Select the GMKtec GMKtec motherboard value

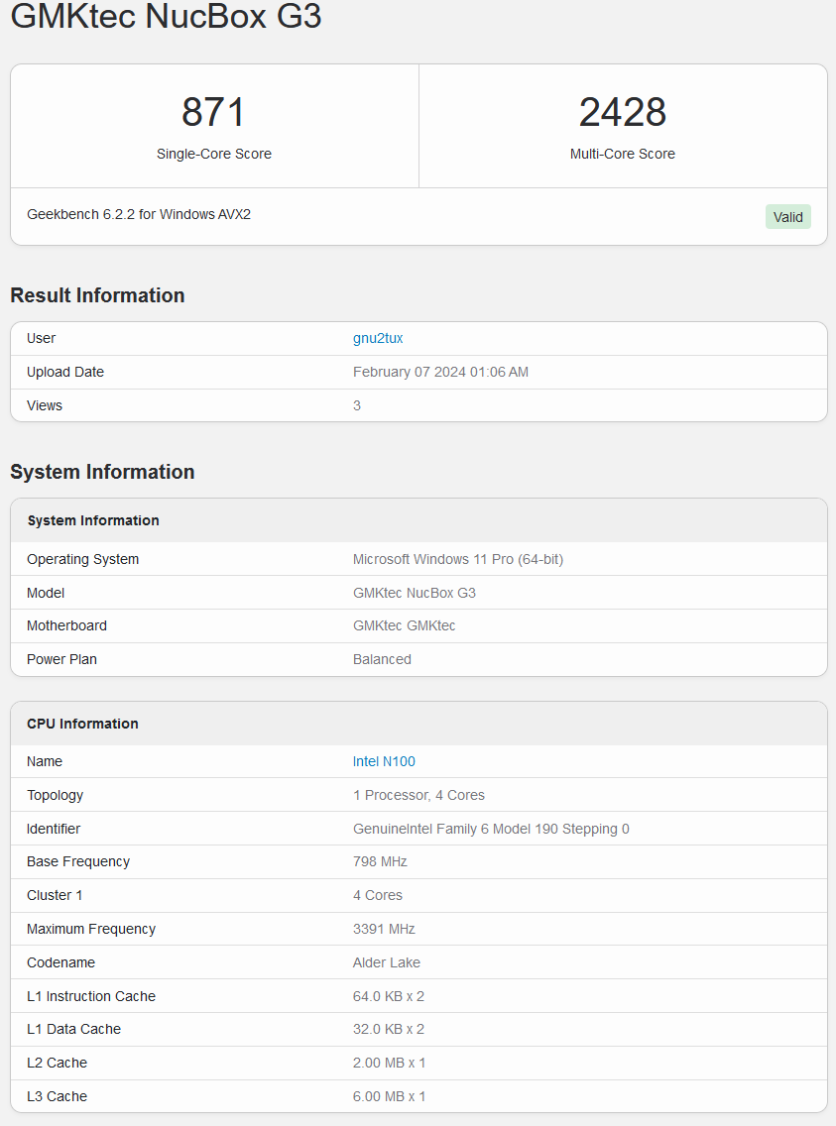(x=404, y=626)
